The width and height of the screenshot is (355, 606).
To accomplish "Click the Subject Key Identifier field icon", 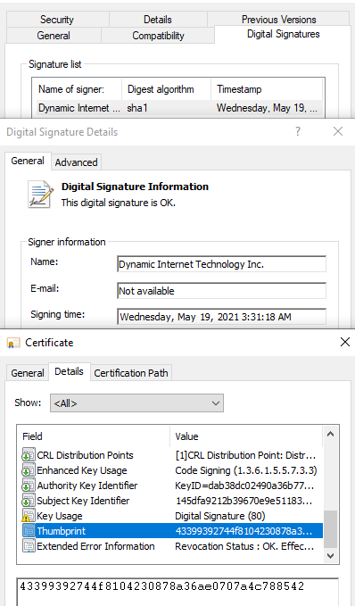I will [x=29, y=501].
